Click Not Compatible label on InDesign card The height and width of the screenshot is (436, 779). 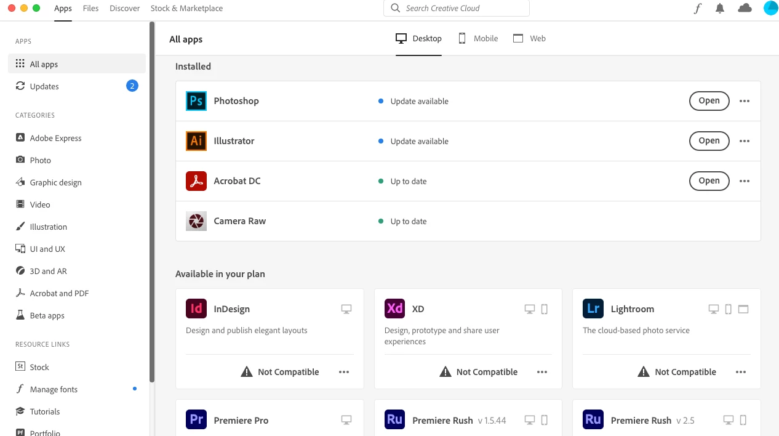pyautogui.click(x=289, y=372)
